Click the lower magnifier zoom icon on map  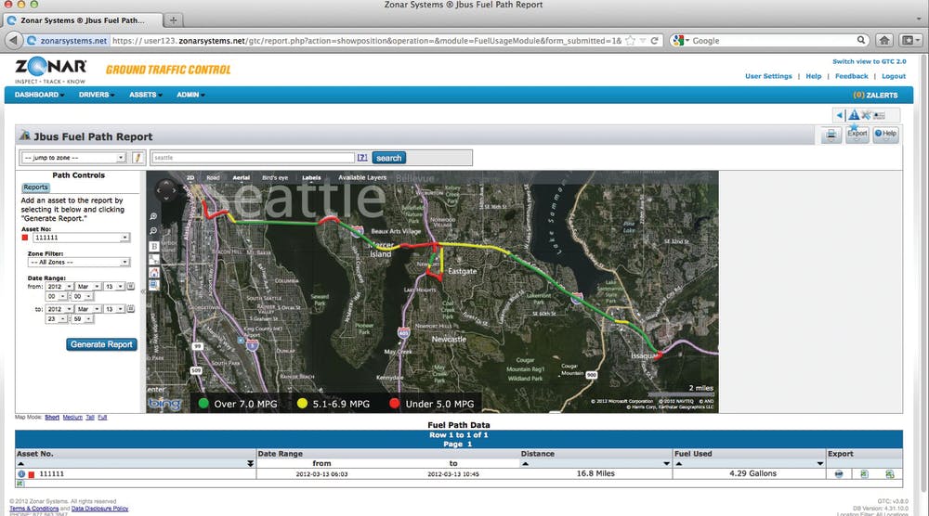[153, 231]
